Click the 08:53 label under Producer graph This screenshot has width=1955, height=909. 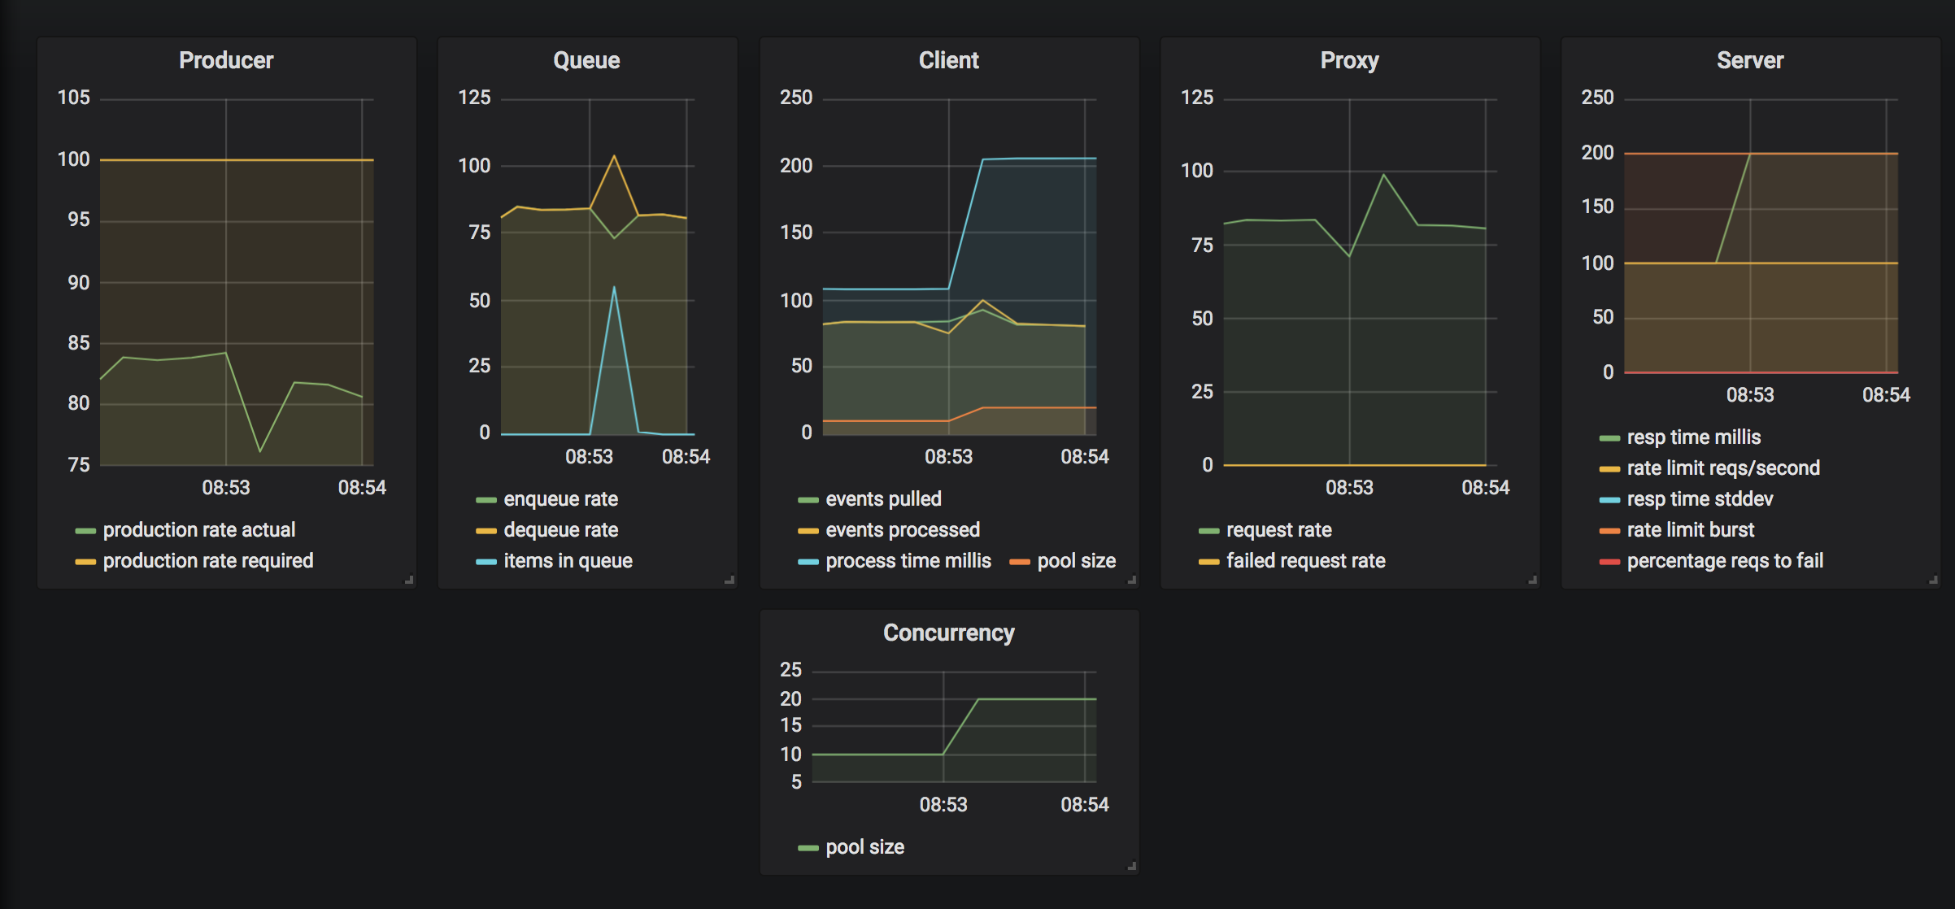(226, 488)
